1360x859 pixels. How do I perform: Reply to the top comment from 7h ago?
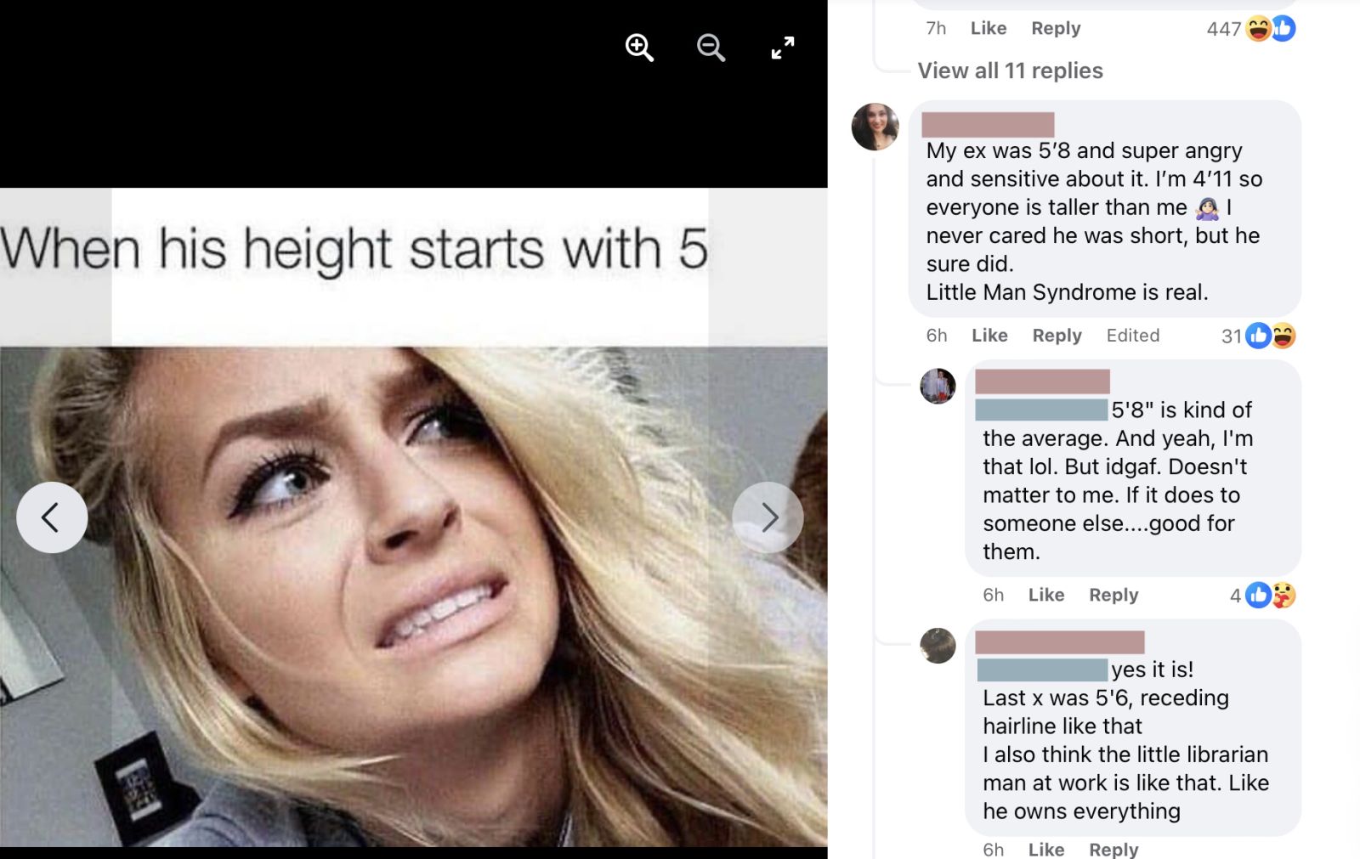[x=1056, y=29]
